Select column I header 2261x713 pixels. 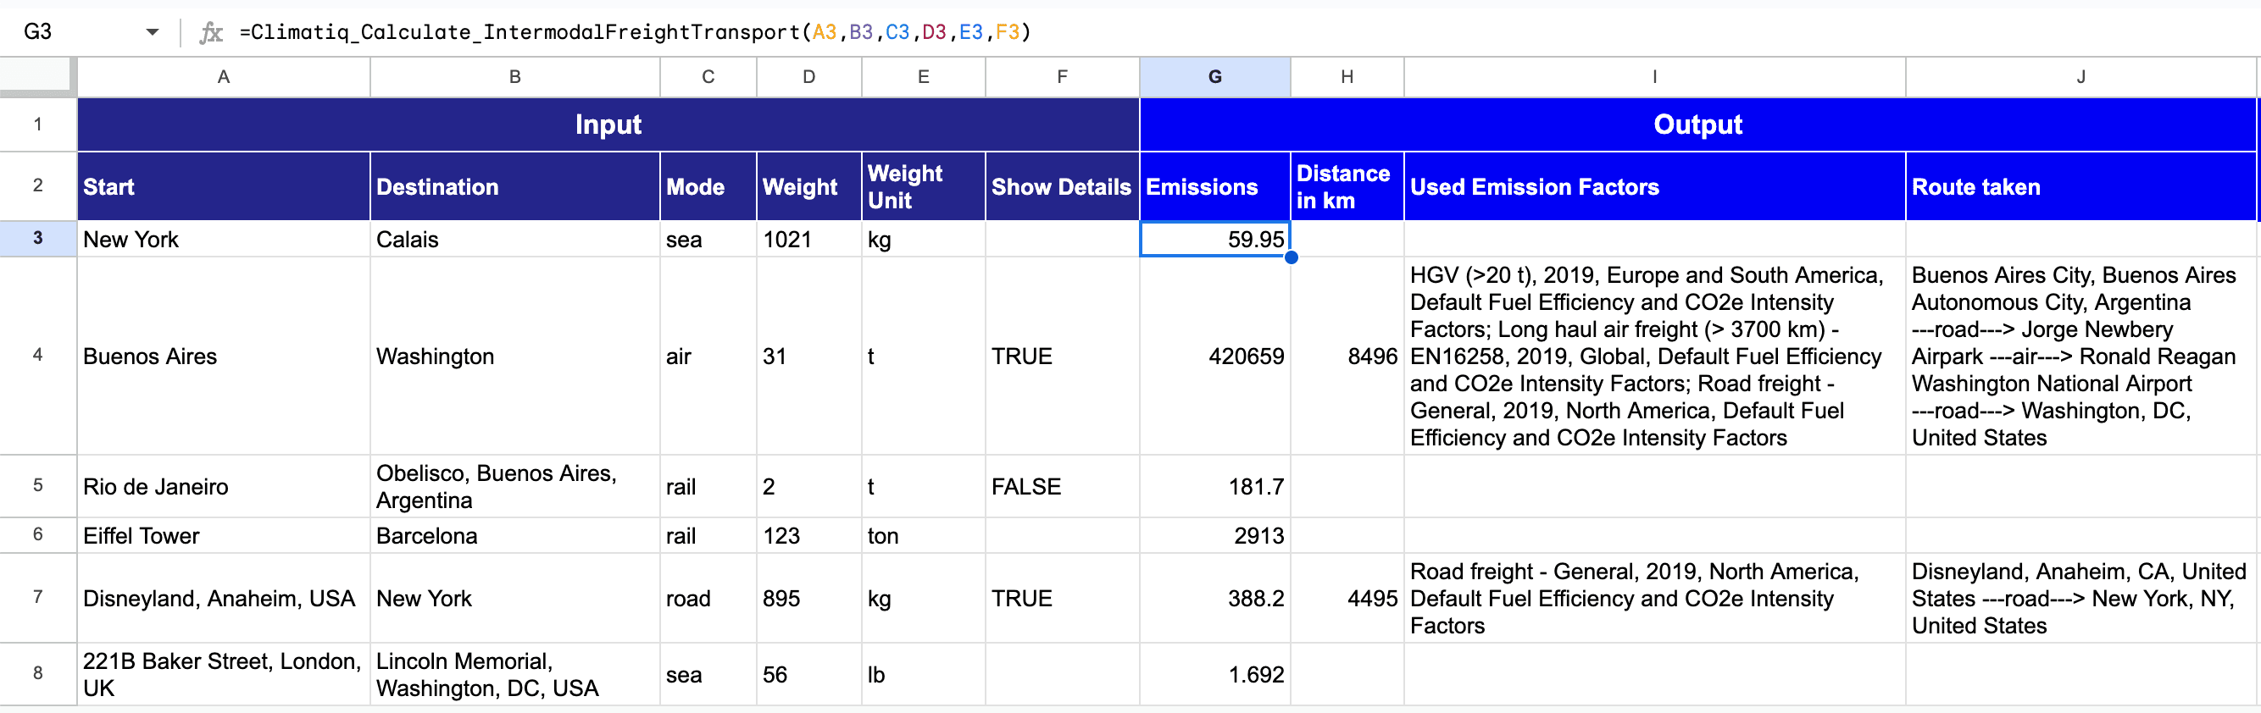pyautogui.click(x=1655, y=77)
